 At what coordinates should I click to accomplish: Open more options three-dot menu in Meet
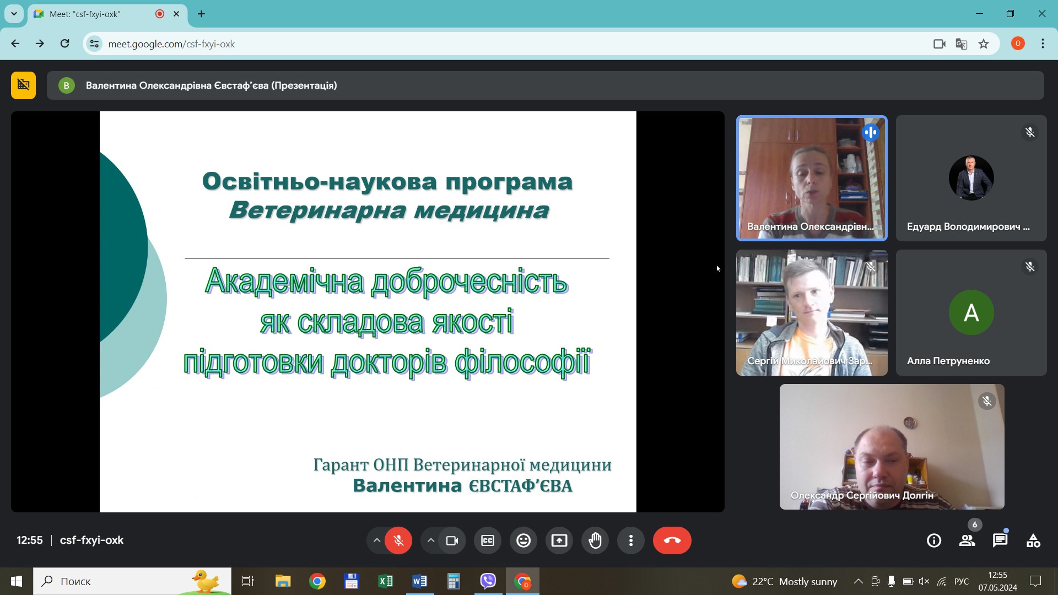(631, 540)
